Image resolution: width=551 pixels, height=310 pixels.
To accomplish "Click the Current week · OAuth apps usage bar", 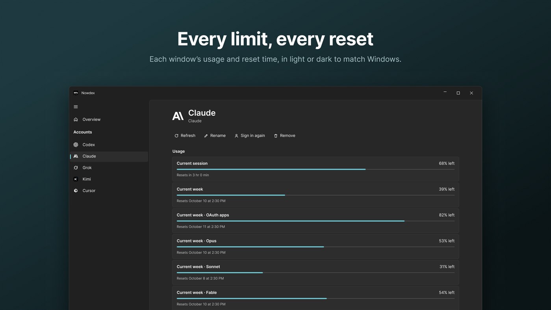I will (315, 221).
